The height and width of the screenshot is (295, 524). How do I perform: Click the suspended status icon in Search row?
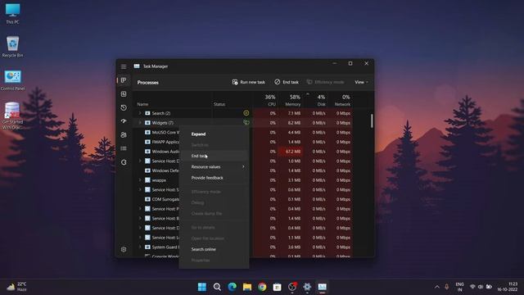tap(246, 113)
